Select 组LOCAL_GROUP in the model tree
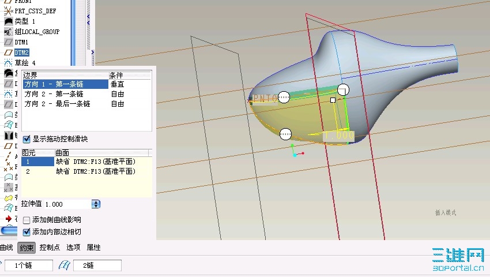 coord(37,32)
